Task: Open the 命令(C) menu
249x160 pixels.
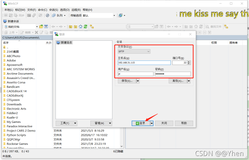Action: pyautogui.click(x=43, y=10)
